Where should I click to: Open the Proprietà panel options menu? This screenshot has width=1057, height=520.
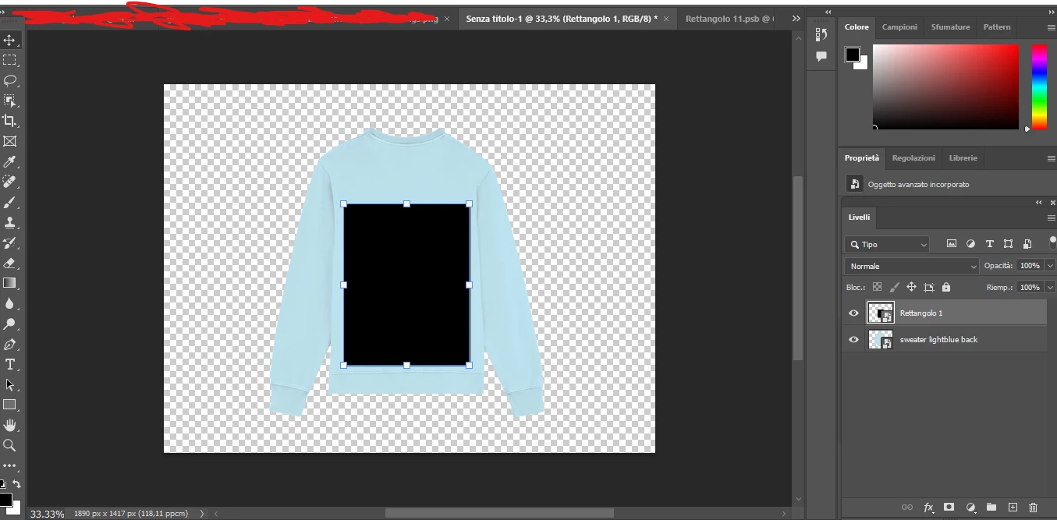tap(1051, 158)
